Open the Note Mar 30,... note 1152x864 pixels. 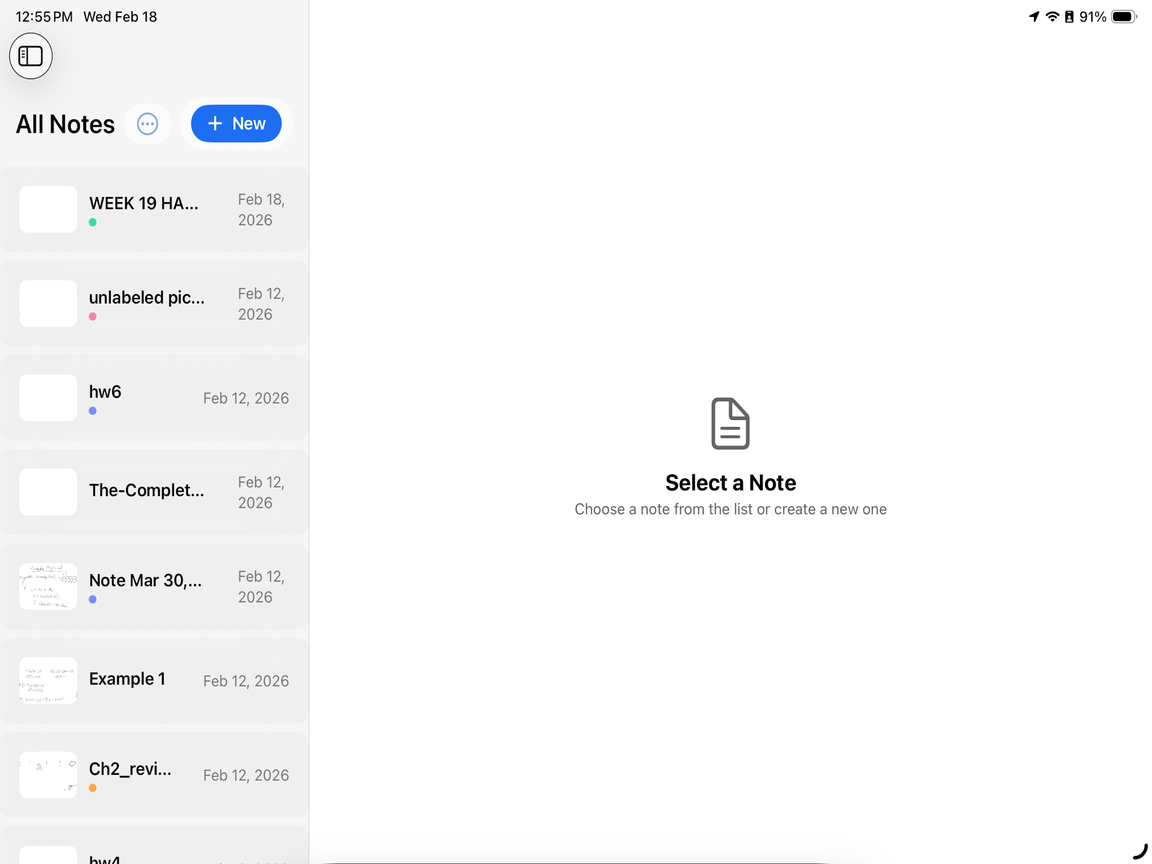154,586
